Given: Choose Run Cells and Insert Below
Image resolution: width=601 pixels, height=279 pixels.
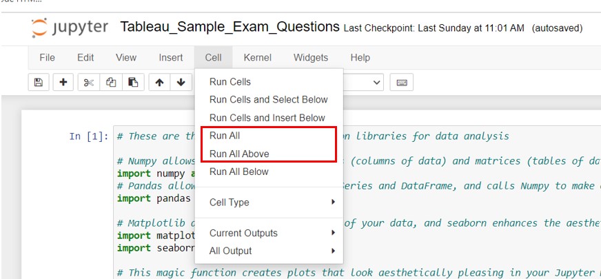Looking at the screenshot, I should (x=269, y=118).
